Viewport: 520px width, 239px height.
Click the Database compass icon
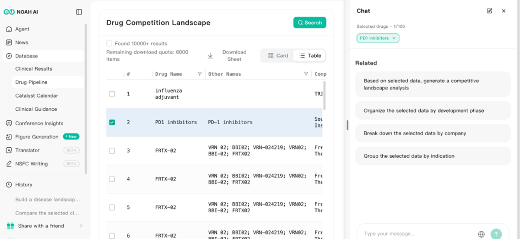click(x=9, y=56)
